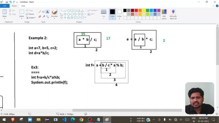Click the horizontal scrollbar thumb
219x123 pixels.
tap(127, 110)
